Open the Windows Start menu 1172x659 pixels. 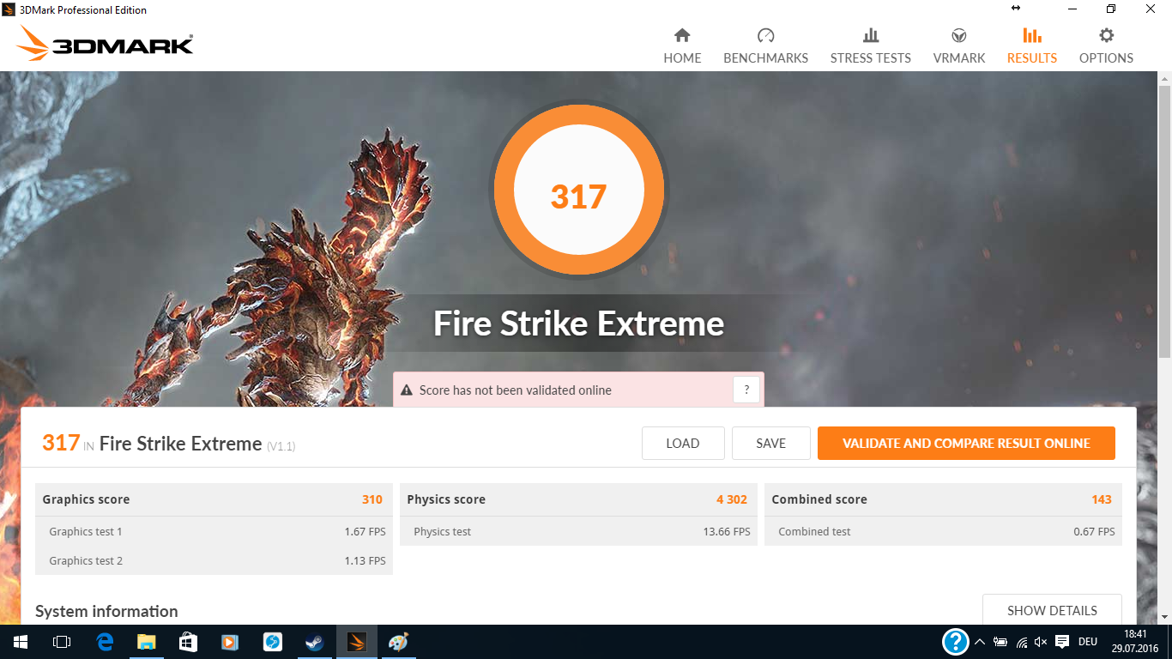(20, 642)
